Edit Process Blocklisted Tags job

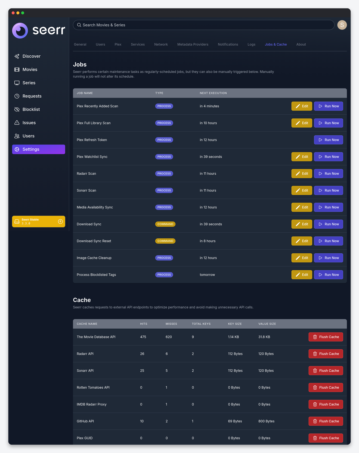point(302,275)
